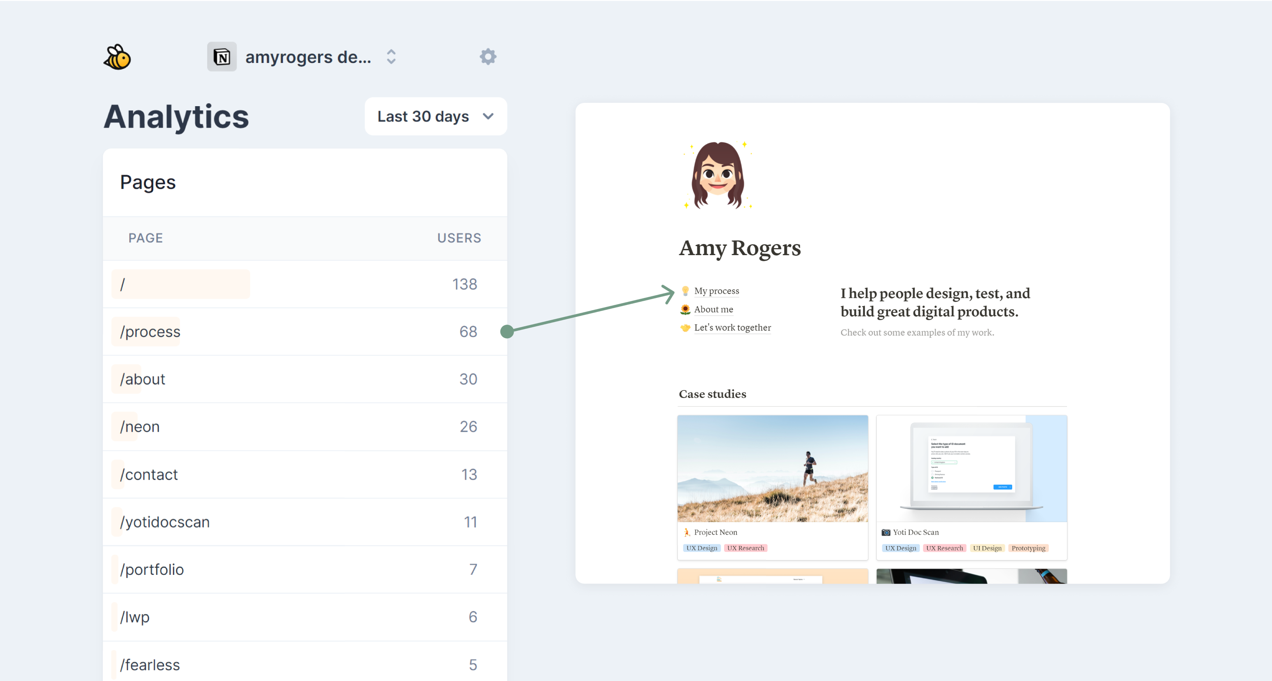This screenshot has width=1272, height=681.
Task: Click the lightbulb icon beside My process
Action: coord(685,291)
